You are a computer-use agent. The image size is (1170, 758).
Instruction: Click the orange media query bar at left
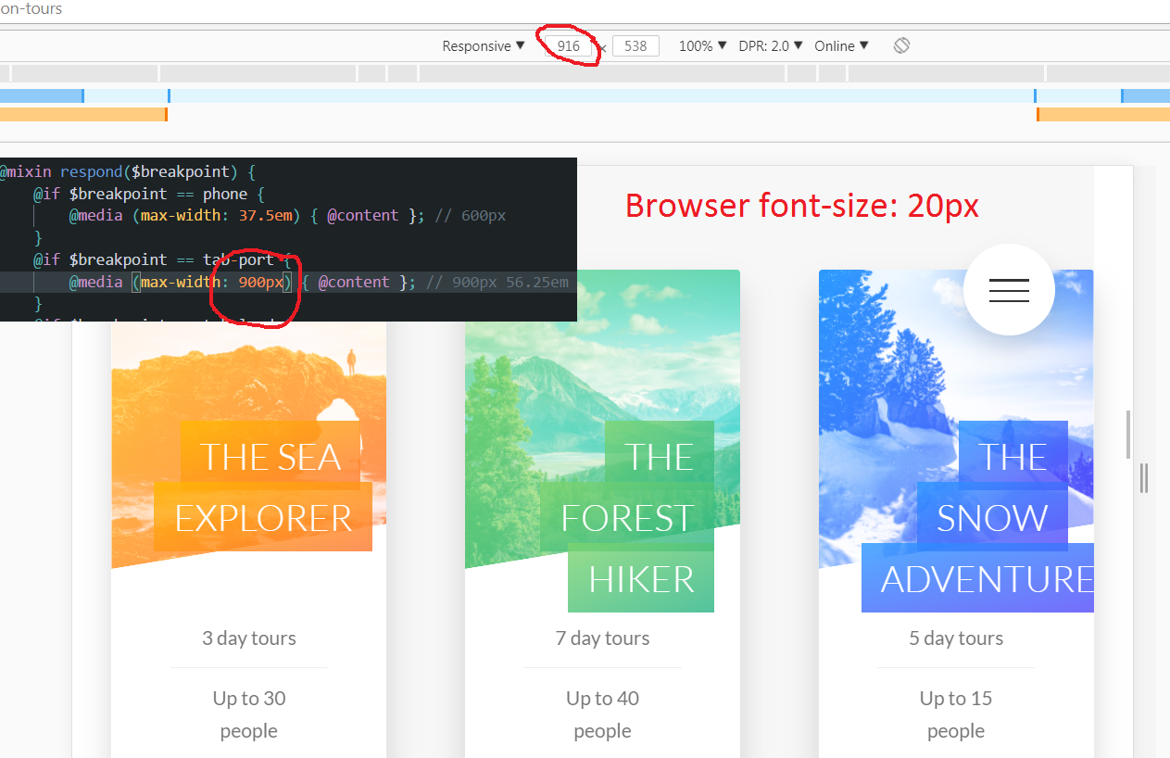pyautogui.click(x=83, y=114)
